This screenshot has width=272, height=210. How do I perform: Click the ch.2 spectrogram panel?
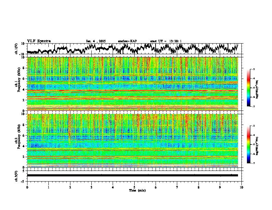pos(133,141)
